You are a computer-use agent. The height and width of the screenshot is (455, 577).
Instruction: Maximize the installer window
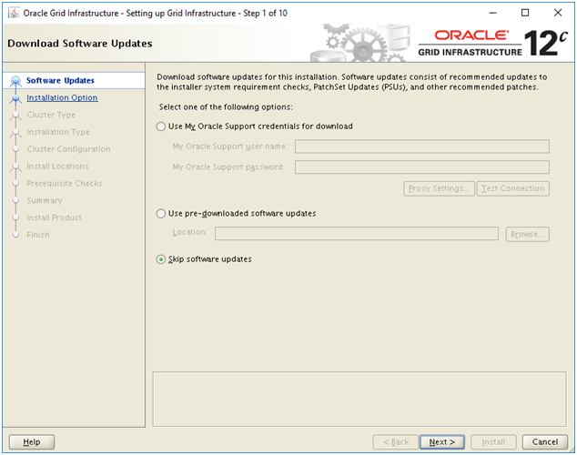click(x=525, y=13)
